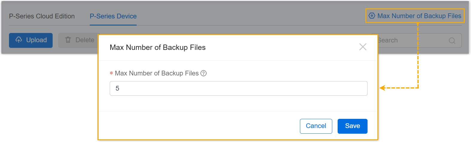Click the trash can icon on Delete
471x142 pixels.
[68, 40]
